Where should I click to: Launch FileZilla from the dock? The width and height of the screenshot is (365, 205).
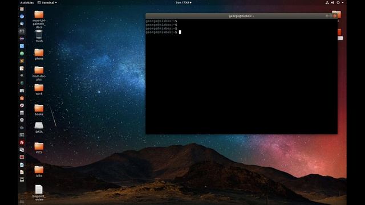click(x=22, y=142)
